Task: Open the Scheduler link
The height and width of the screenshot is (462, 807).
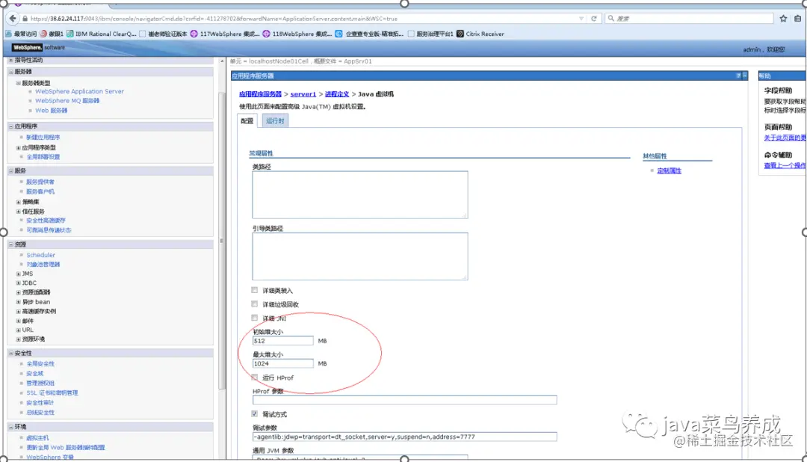Action: click(x=40, y=255)
